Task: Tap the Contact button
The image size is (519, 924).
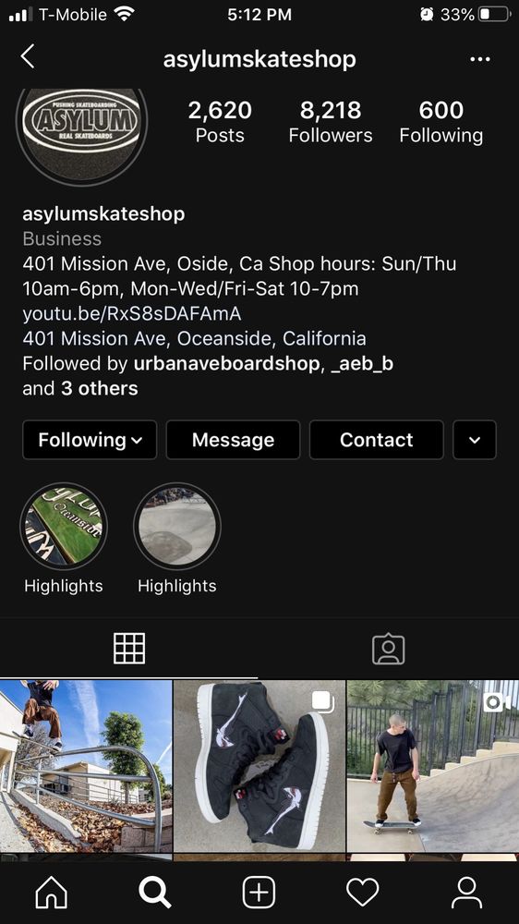Action: point(377,440)
